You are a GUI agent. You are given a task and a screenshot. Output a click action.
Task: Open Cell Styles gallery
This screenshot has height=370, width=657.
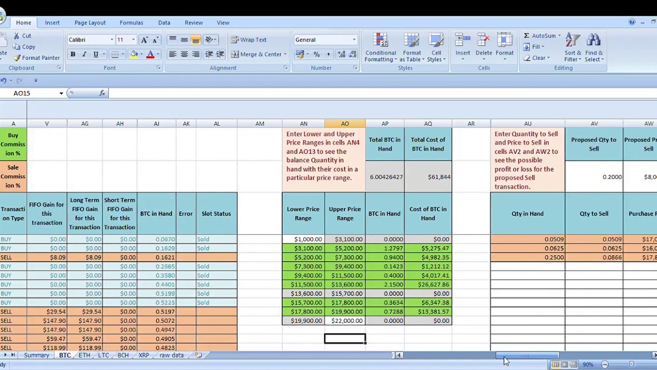click(436, 47)
